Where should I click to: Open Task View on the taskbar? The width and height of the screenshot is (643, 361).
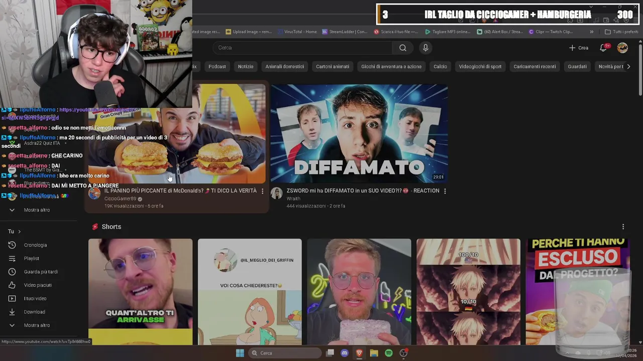330,353
